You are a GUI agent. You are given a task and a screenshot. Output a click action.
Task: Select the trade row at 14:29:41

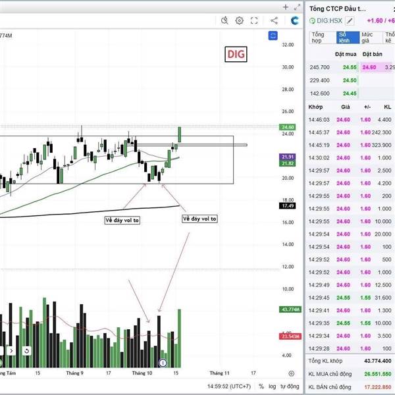(350, 310)
